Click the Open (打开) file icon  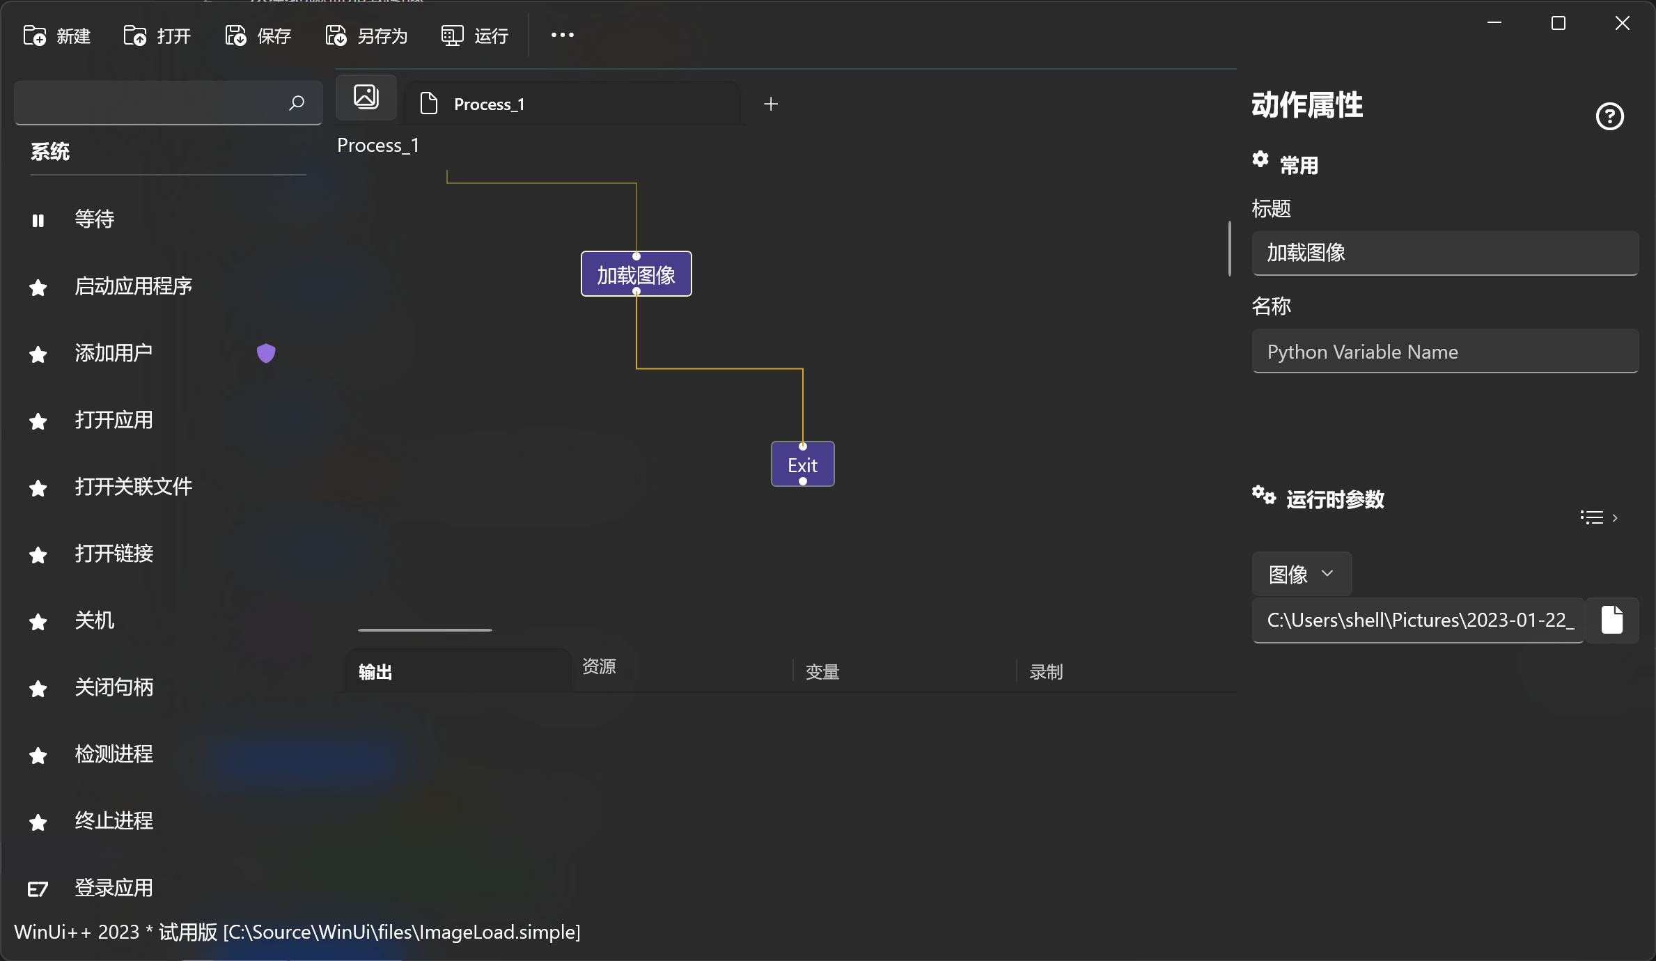135,36
